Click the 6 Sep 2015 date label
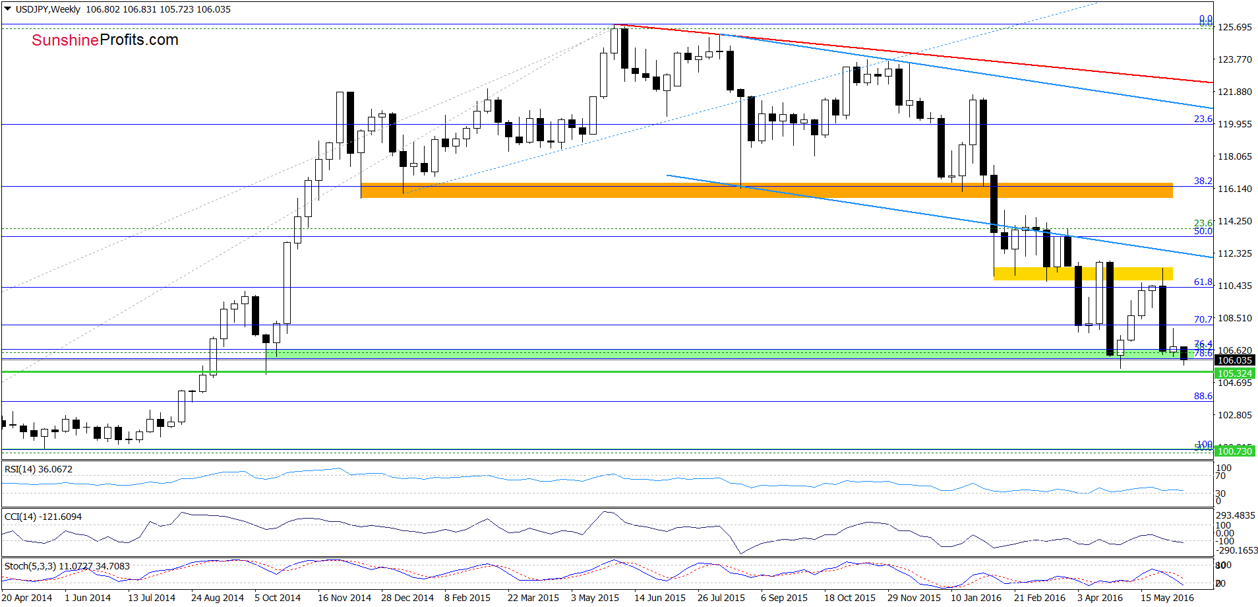The width and height of the screenshot is (1258, 607). 784,598
